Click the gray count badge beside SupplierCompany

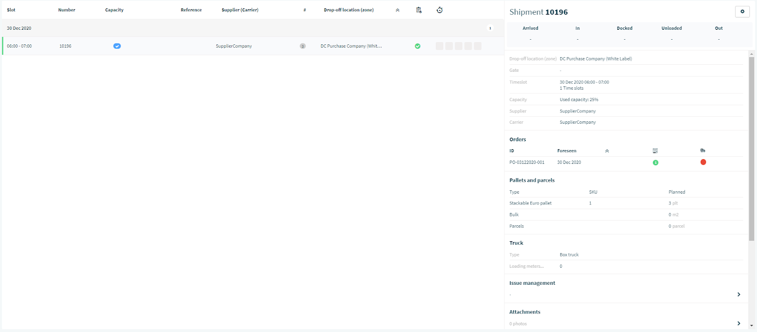click(303, 46)
